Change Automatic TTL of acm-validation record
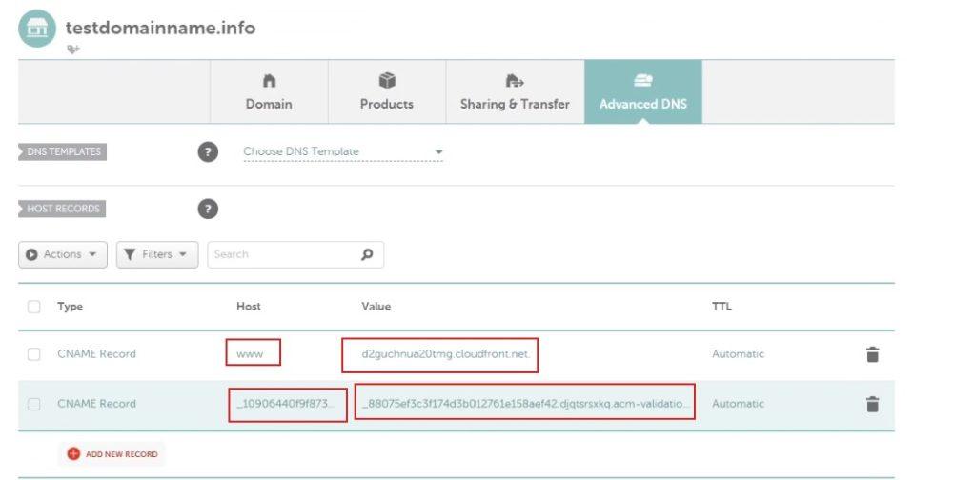The image size is (976, 480). pyautogui.click(x=739, y=404)
